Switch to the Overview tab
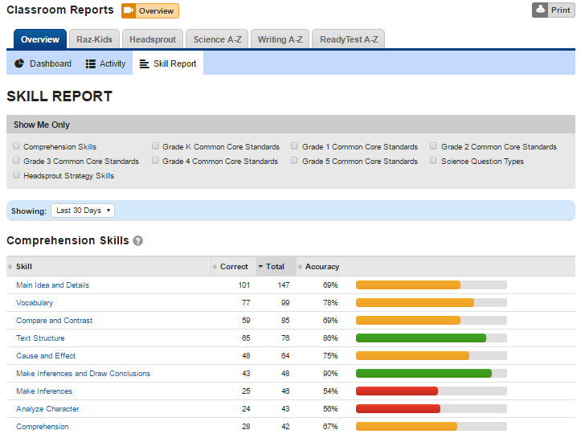585x434 pixels. (40, 39)
